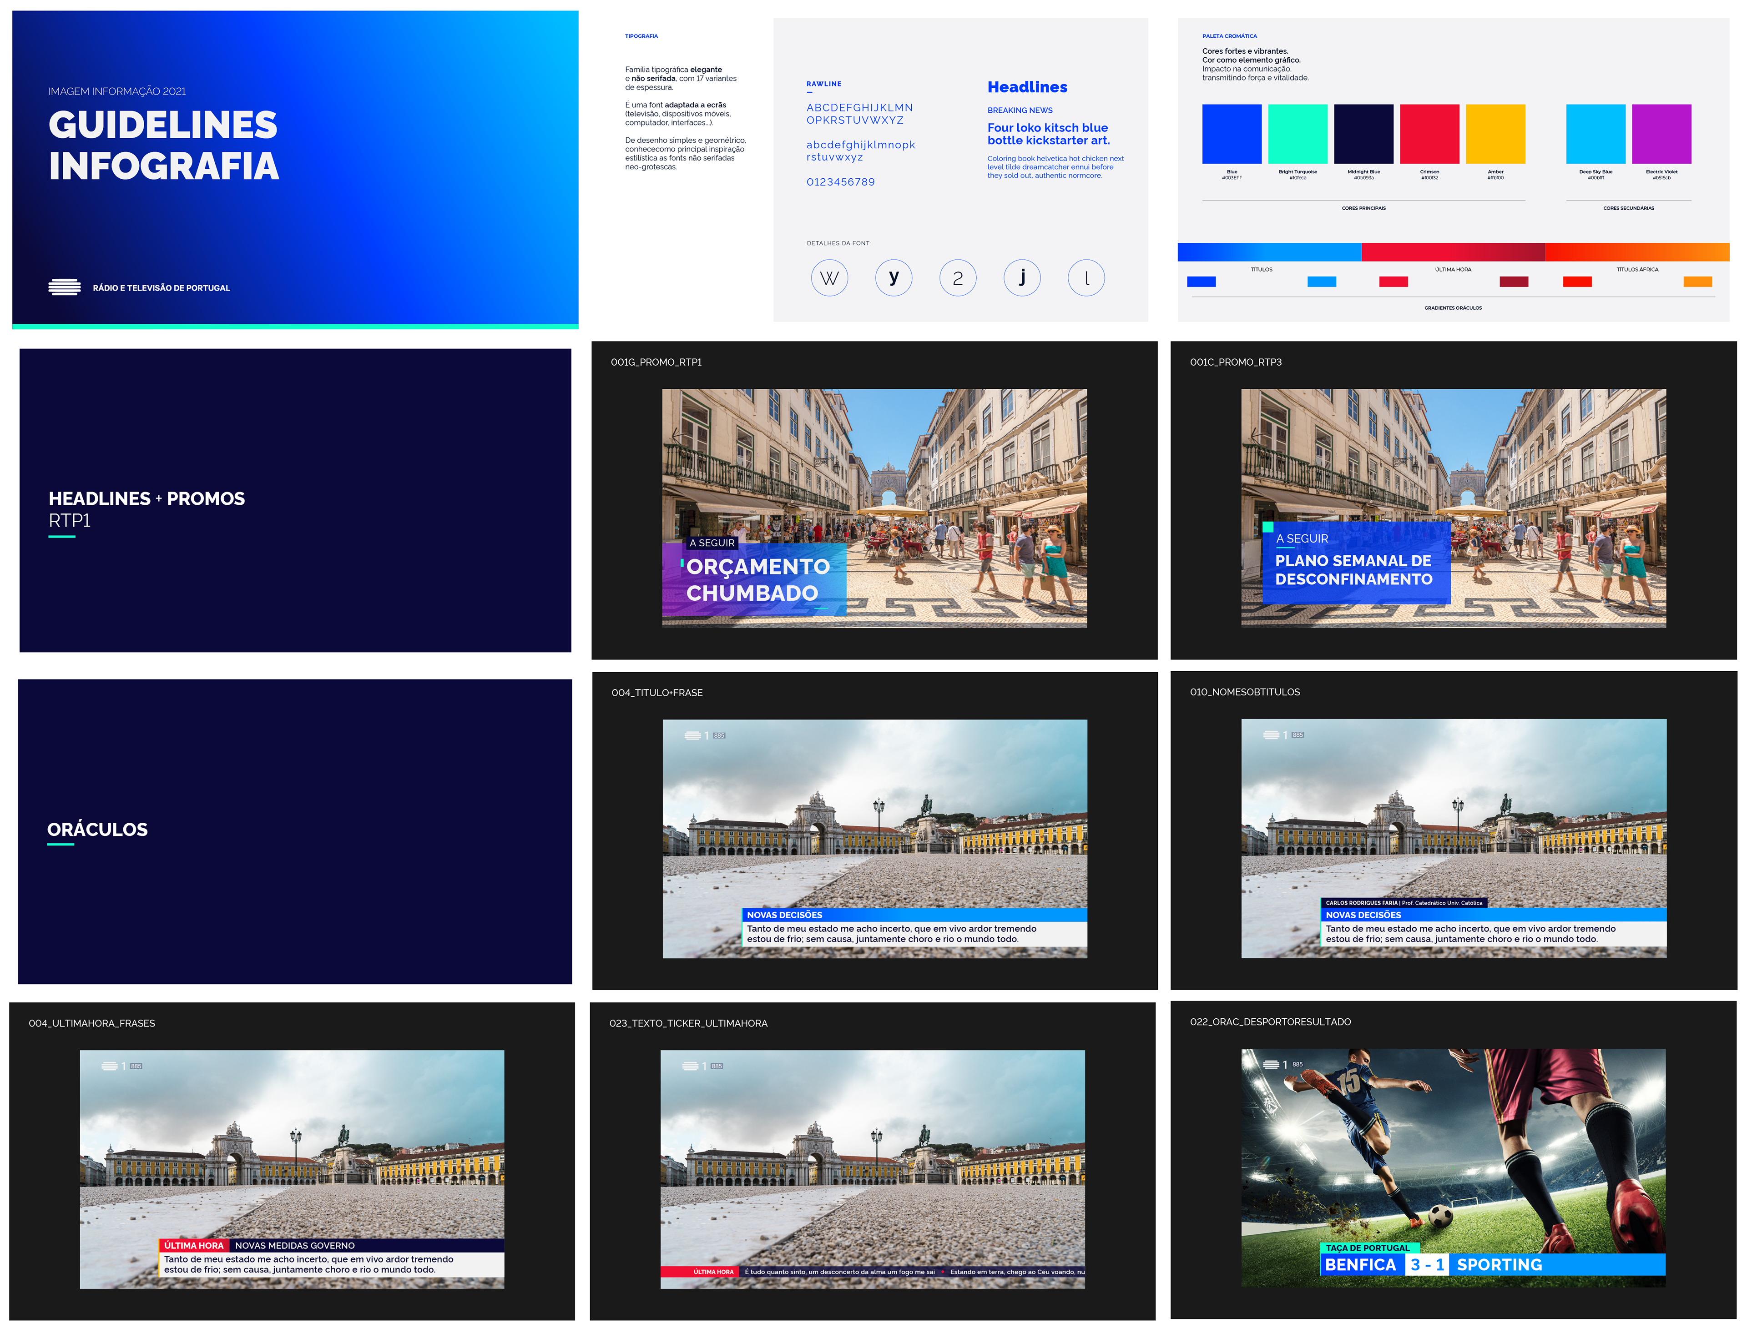Image resolution: width=1747 pixels, height=1333 pixels.
Task: Click the turquoise square on the RTP3 promo
Action: point(1267,527)
